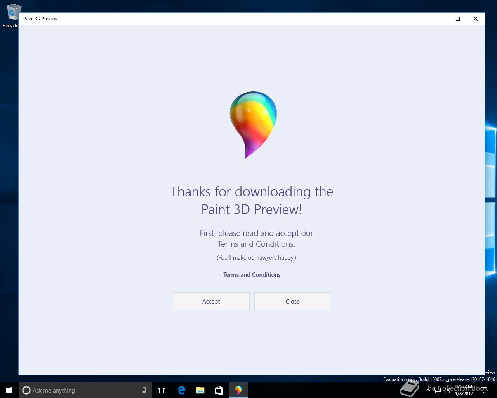Select Paint 3D taskbar icon
The image size is (497, 398).
[x=238, y=390]
